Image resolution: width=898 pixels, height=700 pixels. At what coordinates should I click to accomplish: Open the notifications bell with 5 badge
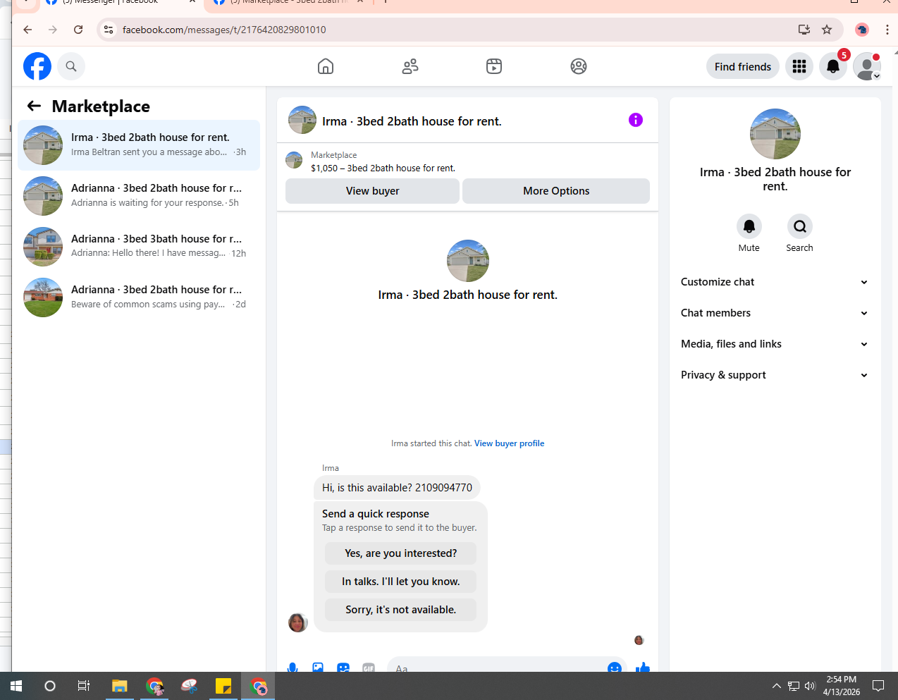click(833, 66)
